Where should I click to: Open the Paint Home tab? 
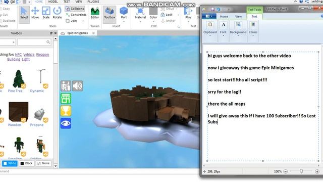click(224, 16)
